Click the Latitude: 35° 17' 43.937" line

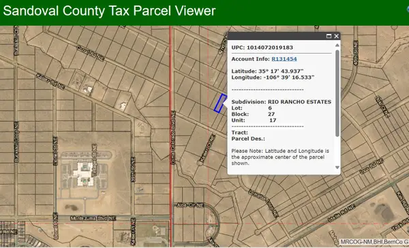(x=267, y=71)
